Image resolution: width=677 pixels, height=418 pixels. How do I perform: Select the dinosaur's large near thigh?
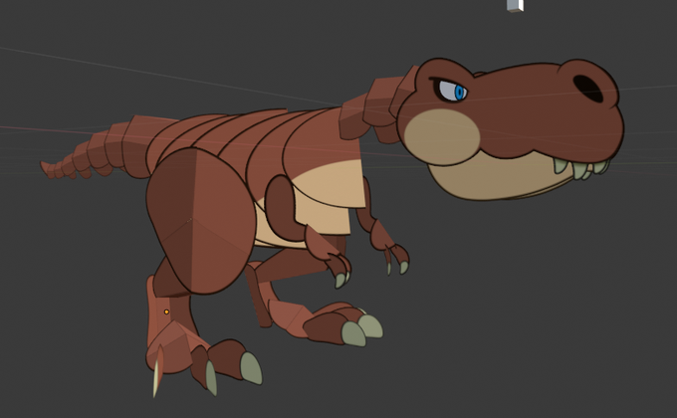tap(201, 220)
